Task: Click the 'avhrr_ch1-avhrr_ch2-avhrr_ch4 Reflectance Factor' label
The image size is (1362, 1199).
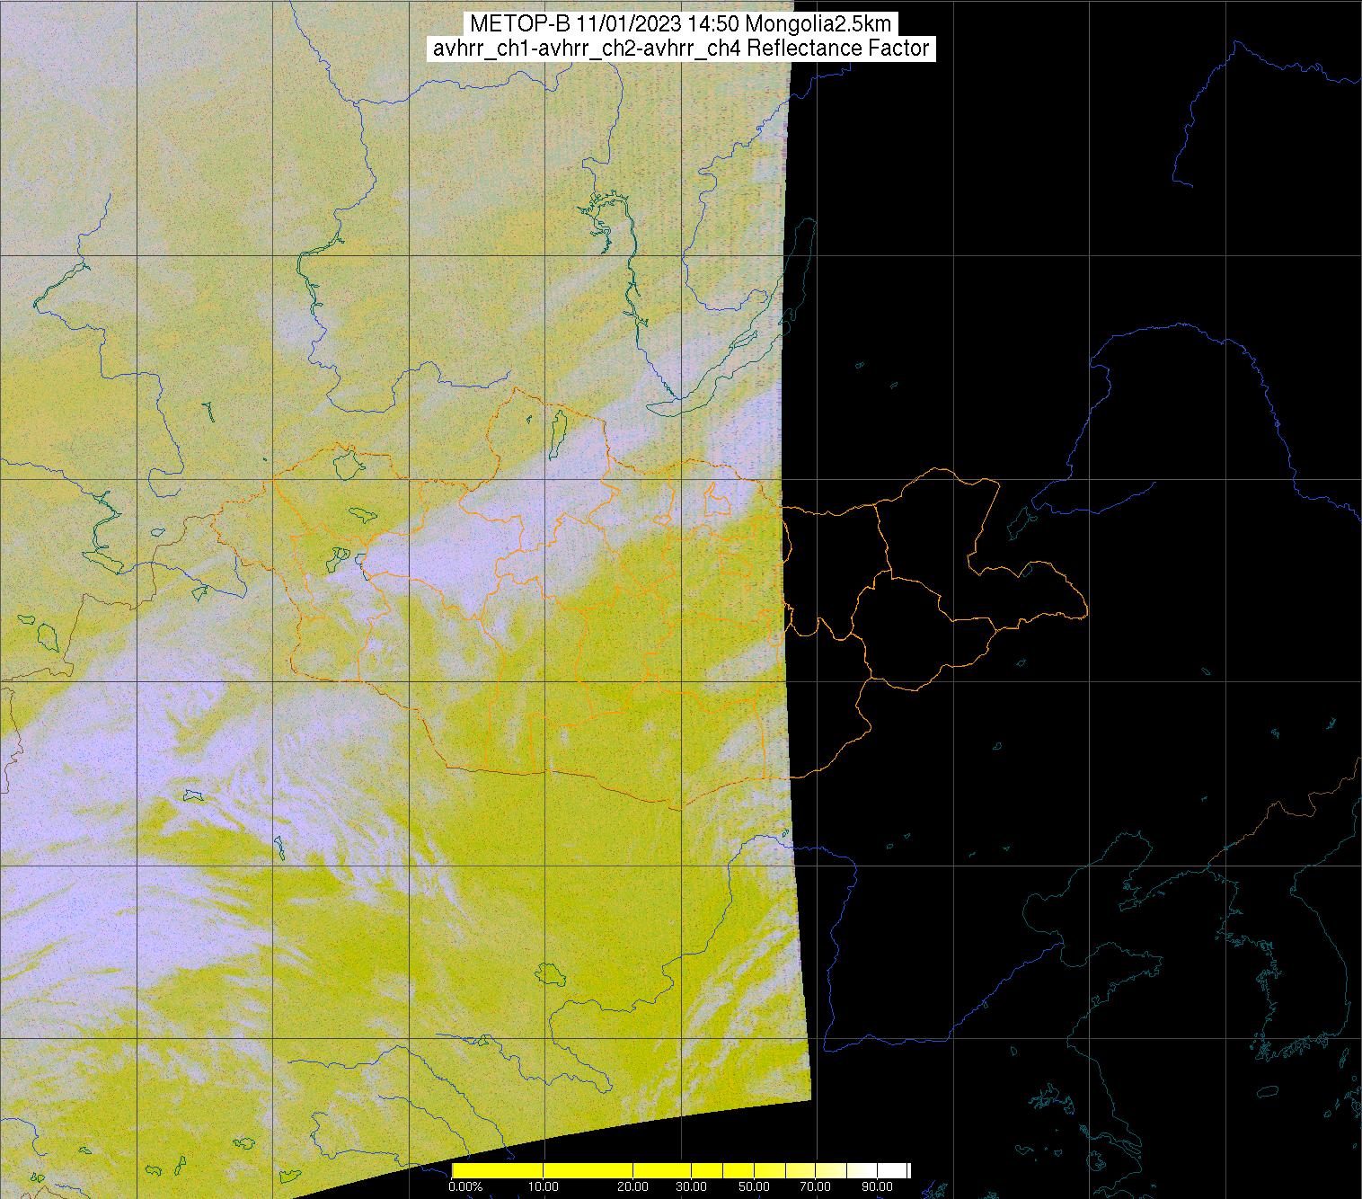Action: point(681,49)
